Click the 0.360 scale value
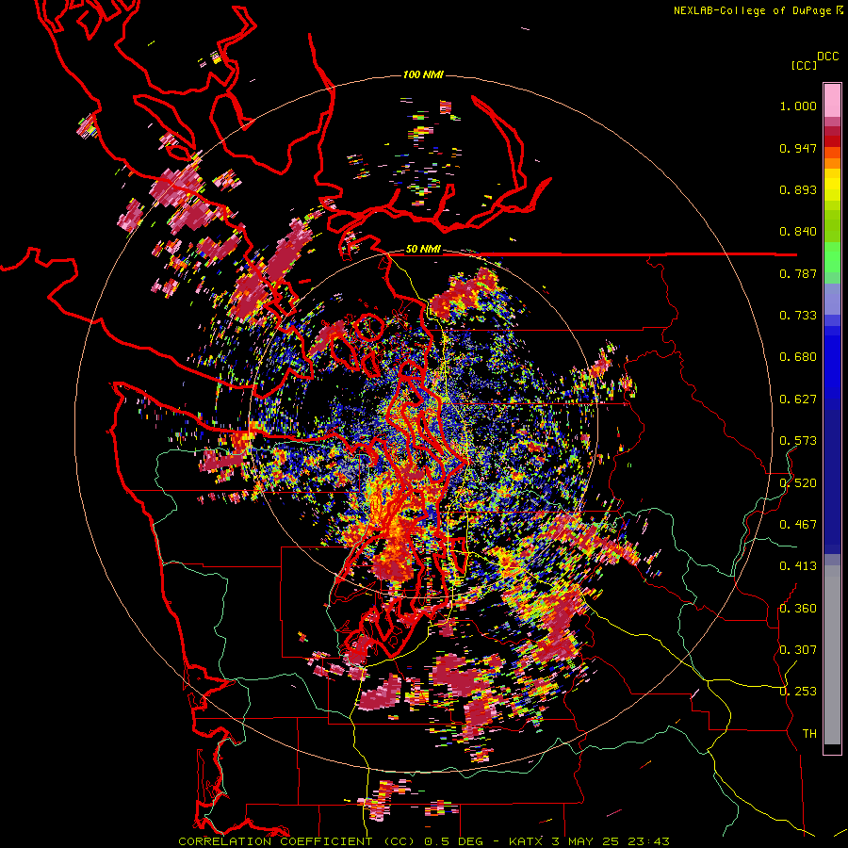This screenshot has width=848, height=848. (798, 609)
